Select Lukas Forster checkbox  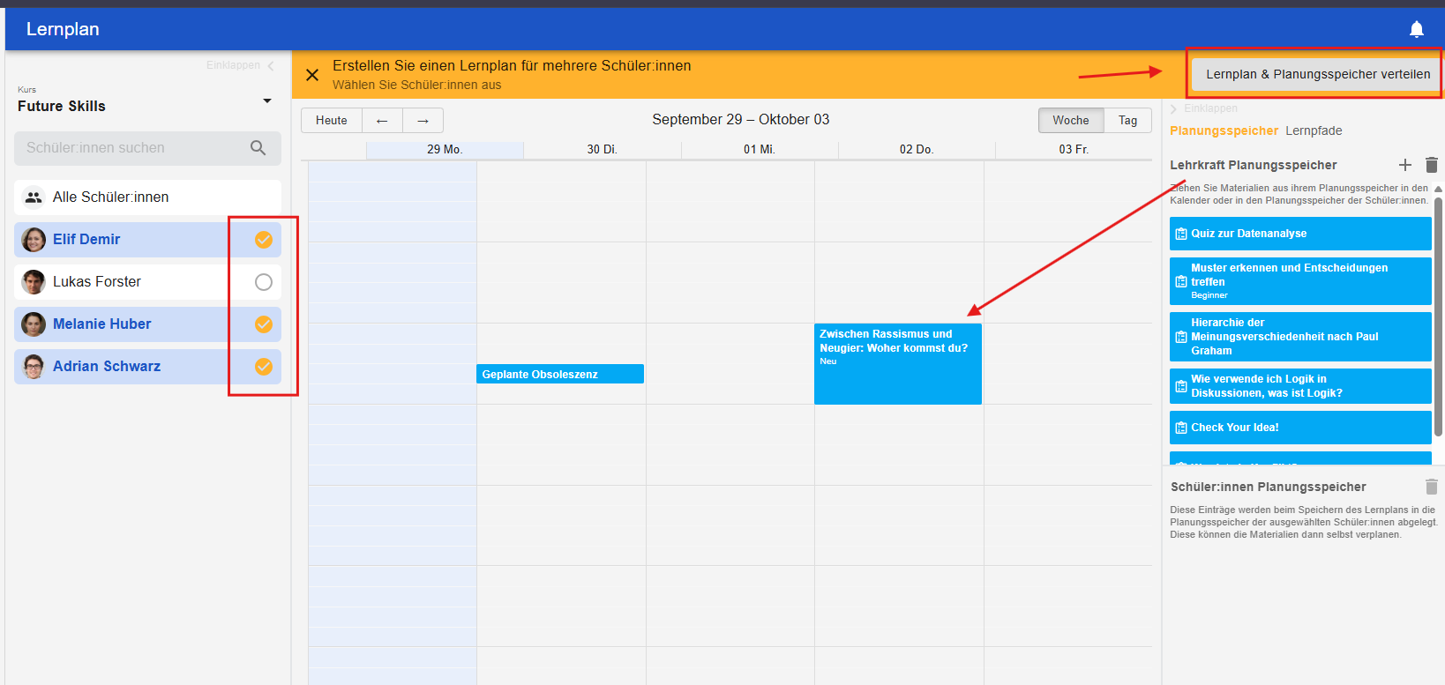click(x=263, y=282)
